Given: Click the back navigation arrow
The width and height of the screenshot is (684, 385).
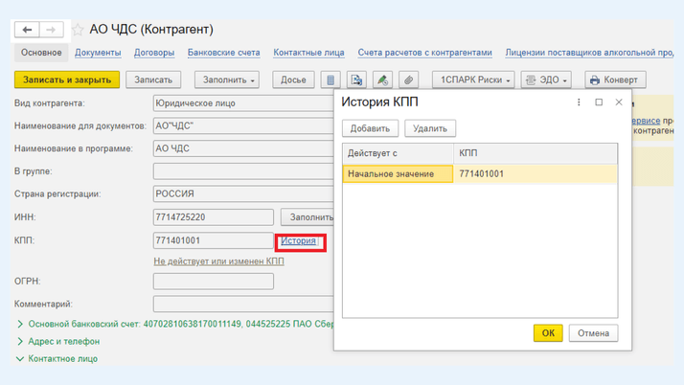Looking at the screenshot, I should point(28,31).
